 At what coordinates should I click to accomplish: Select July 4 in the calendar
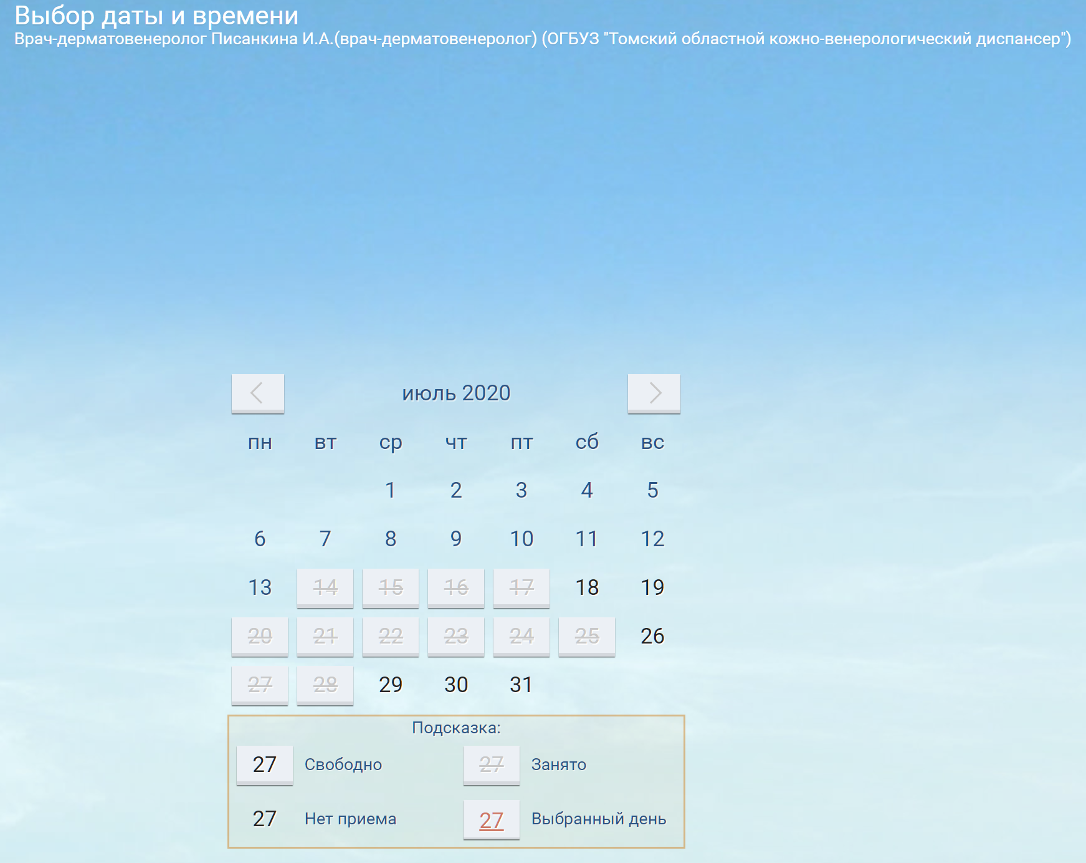pos(587,490)
